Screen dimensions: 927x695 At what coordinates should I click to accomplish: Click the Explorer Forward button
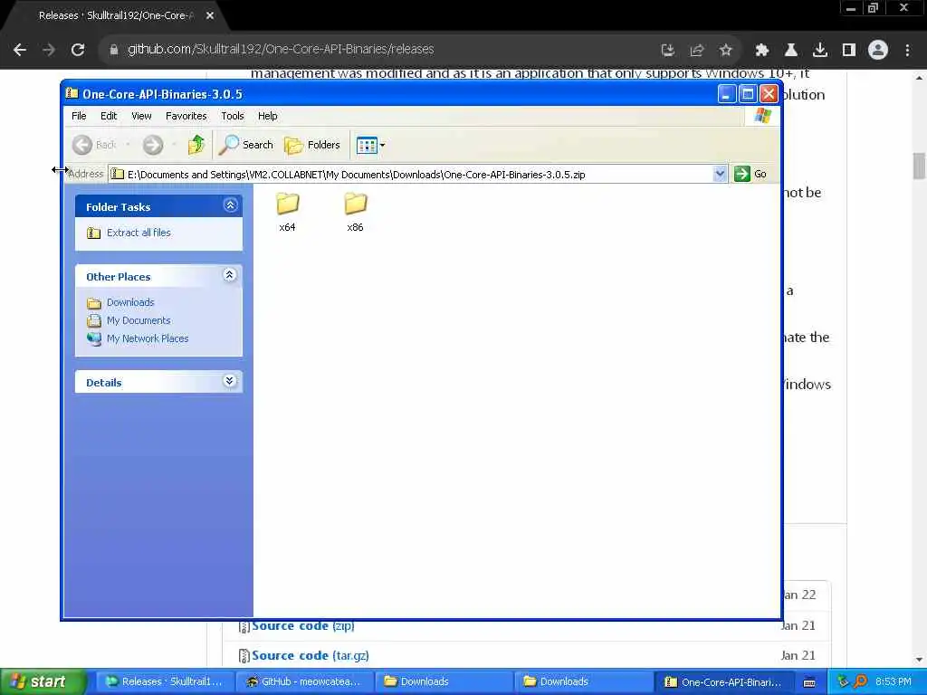[x=152, y=145]
